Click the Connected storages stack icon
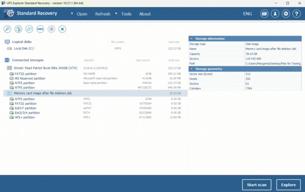 pos(7,60)
